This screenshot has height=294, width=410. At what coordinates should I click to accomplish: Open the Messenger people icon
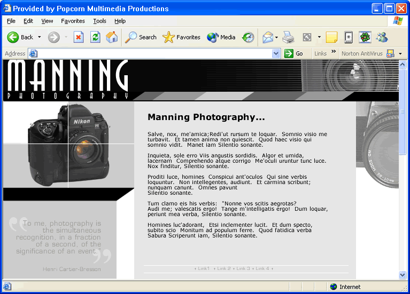pos(382,37)
